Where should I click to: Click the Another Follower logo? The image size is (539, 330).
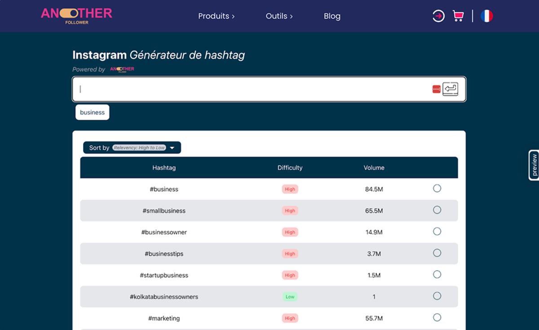76,15
